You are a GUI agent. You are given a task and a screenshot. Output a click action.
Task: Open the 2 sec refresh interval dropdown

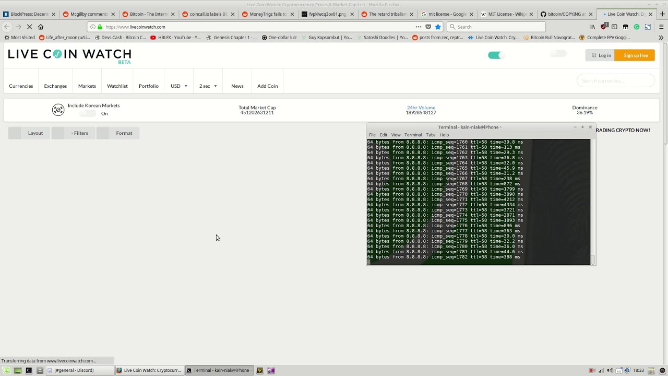click(208, 86)
